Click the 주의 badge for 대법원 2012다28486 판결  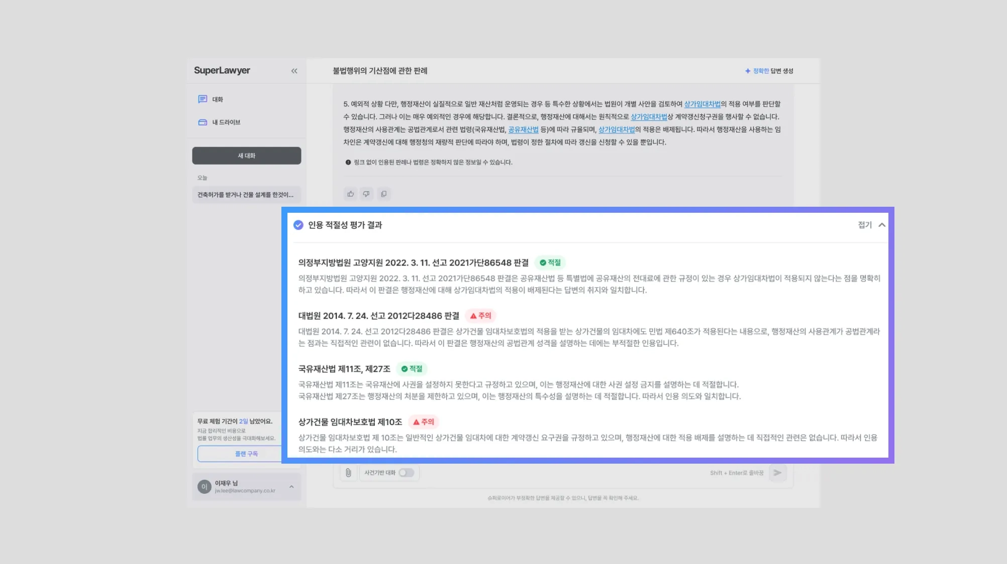coord(480,316)
